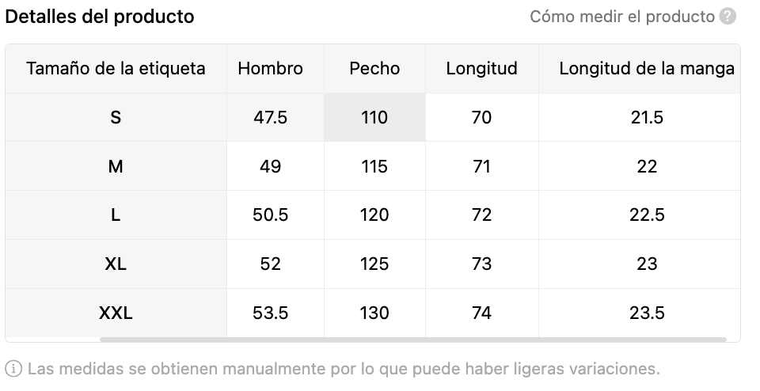Click the sleeve length value 22.5
Screen dimensions: 760x391
[x=647, y=214]
